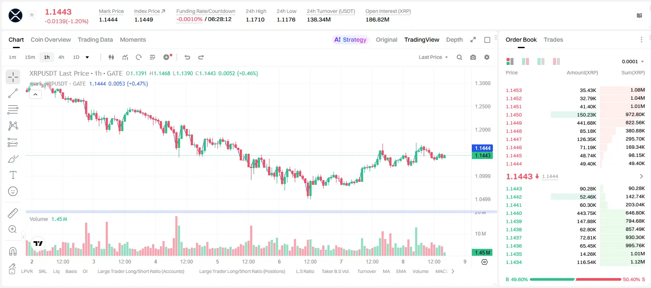The height and width of the screenshot is (288, 651).
Task: Show only sell orders in order book
Action: (556, 61)
